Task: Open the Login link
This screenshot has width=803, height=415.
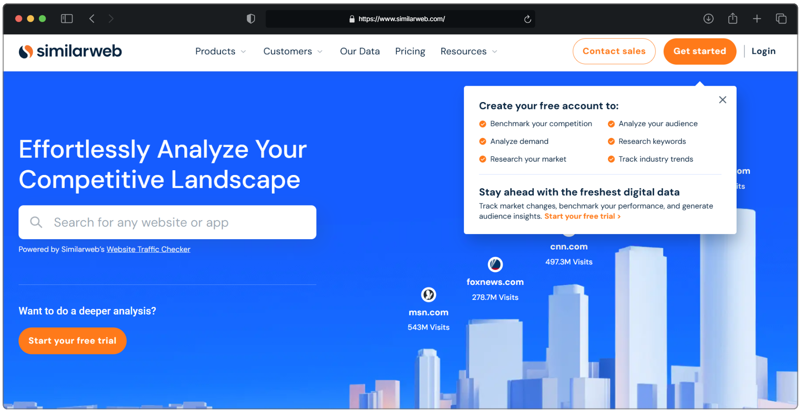Action: (x=763, y=51)
